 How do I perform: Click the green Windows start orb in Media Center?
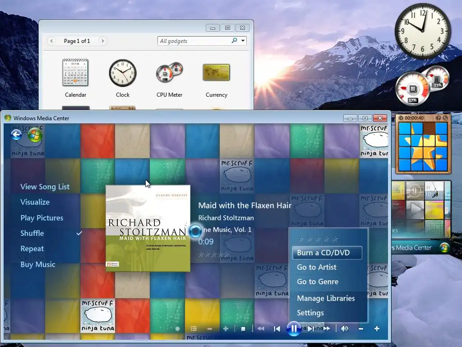point(35,135)
